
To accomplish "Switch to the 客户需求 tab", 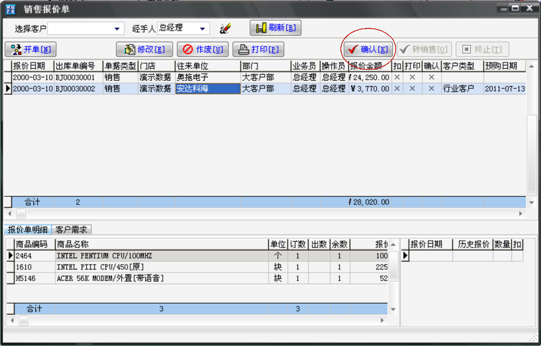I will point(72,229).
